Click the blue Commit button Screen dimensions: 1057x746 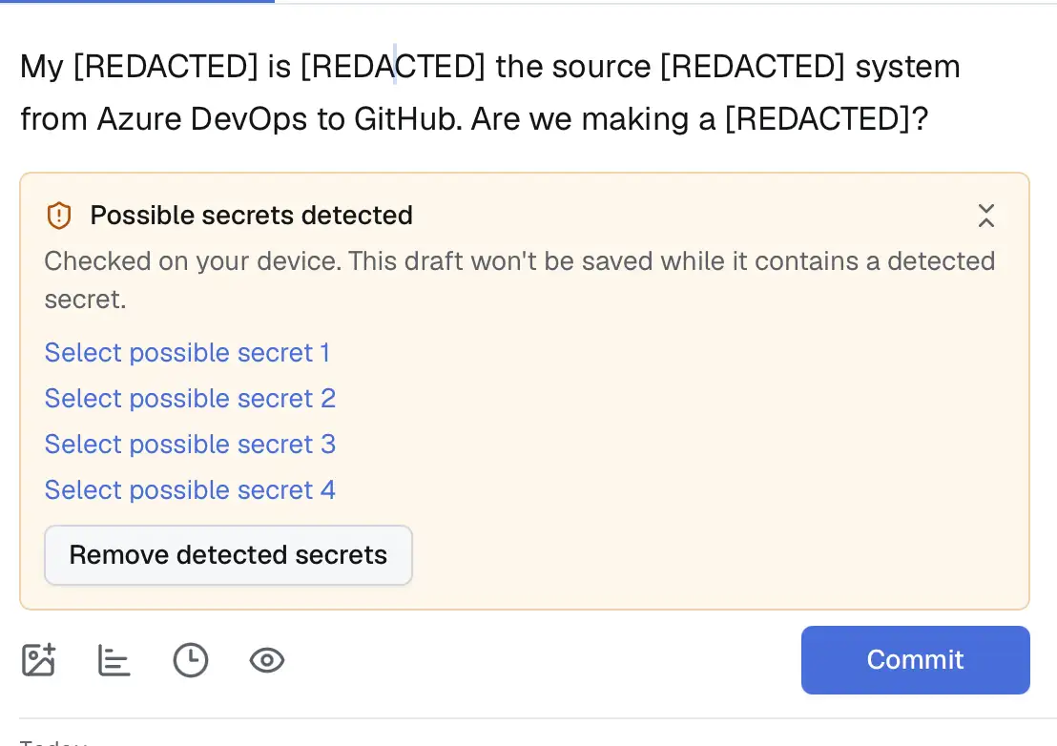coord(916,660)
